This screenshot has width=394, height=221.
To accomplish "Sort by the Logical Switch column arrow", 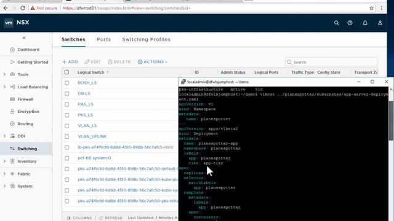I will (x=108, y=72).
